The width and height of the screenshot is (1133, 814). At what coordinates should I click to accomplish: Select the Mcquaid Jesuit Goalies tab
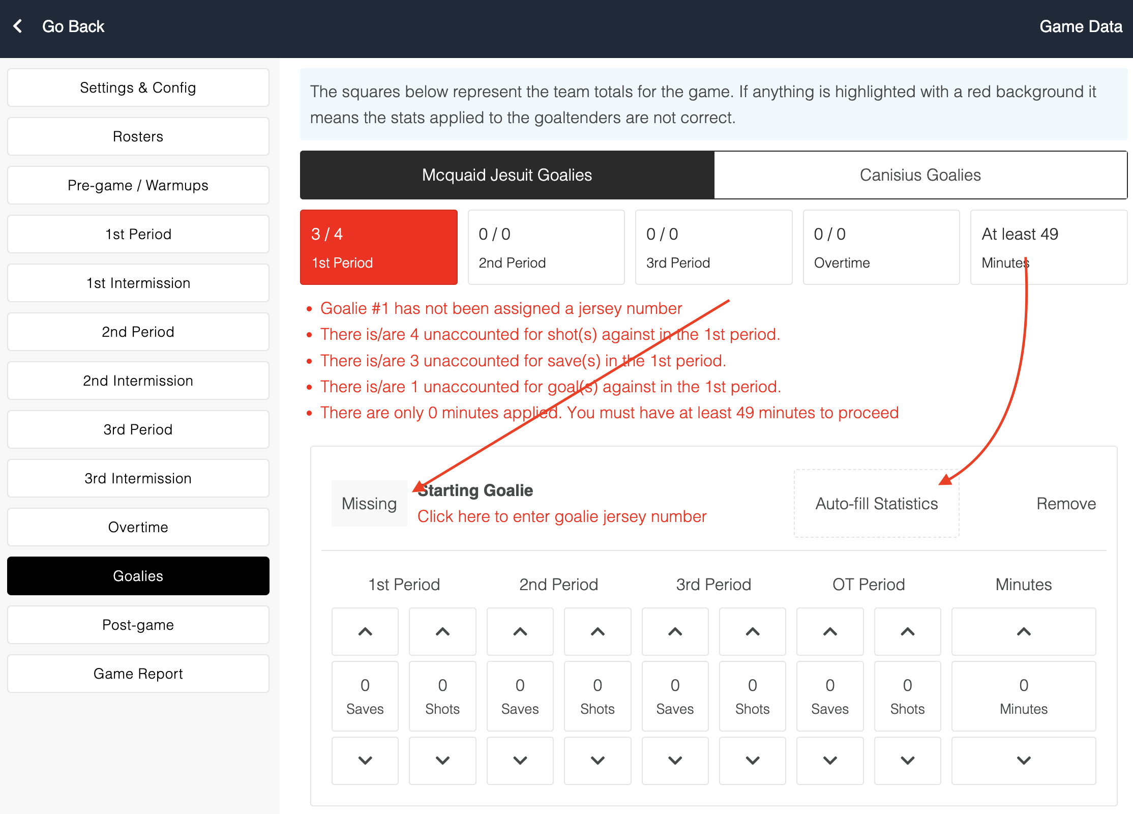pos(506,175)
